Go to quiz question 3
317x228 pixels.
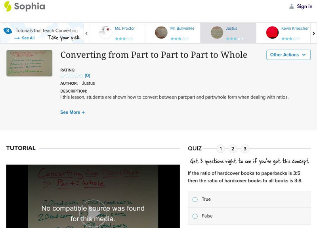tap(245, 149)
